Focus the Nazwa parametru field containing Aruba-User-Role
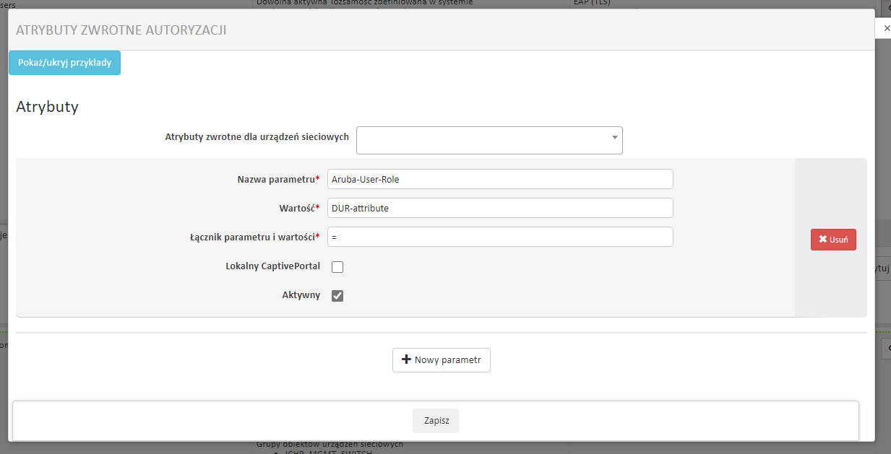Screen dimensions: 891x454 [x=499, y=179]
